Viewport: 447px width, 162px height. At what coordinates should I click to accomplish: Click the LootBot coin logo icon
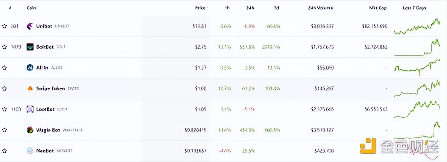tap(30, 109)
